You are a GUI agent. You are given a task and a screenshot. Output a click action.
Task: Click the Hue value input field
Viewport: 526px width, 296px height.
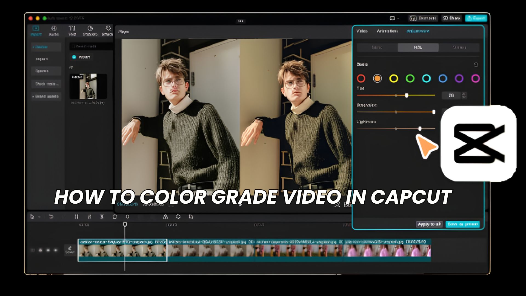(x=451, y=95)
